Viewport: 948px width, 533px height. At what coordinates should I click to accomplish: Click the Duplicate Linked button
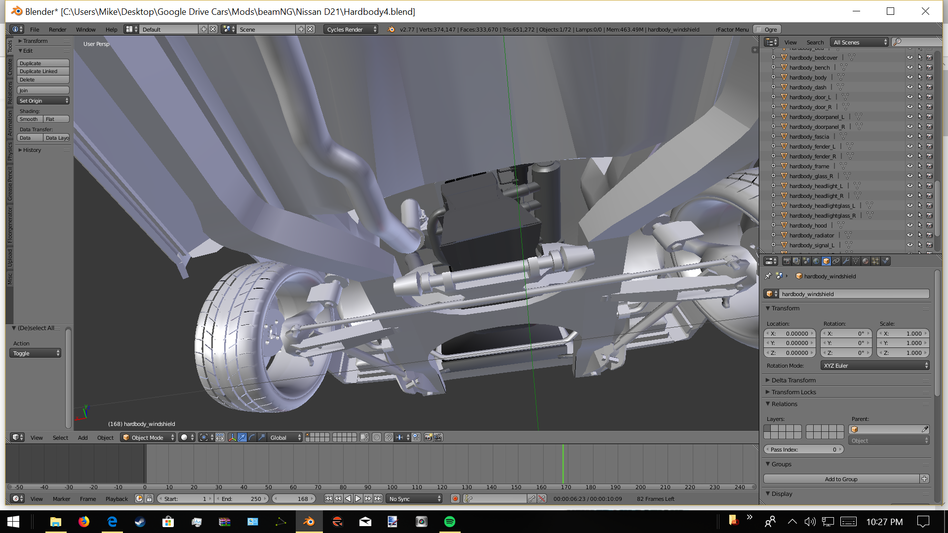pyautogui.click(x=43, y=71)
